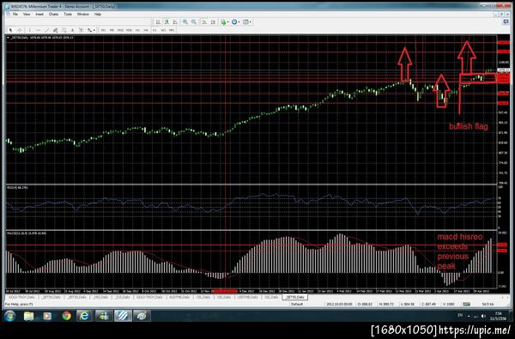This screenshot has width=515, height=339.
Task: Select the cursor pointer tool
Action: pos(10,30)
